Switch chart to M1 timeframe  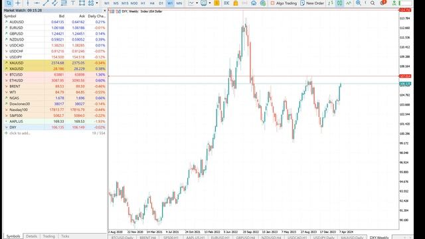(x=107, y=3)
